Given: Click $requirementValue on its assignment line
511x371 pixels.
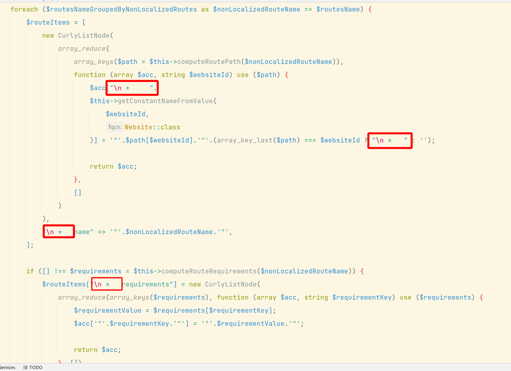Looking at the screenshot, I should tap(108, 310).
